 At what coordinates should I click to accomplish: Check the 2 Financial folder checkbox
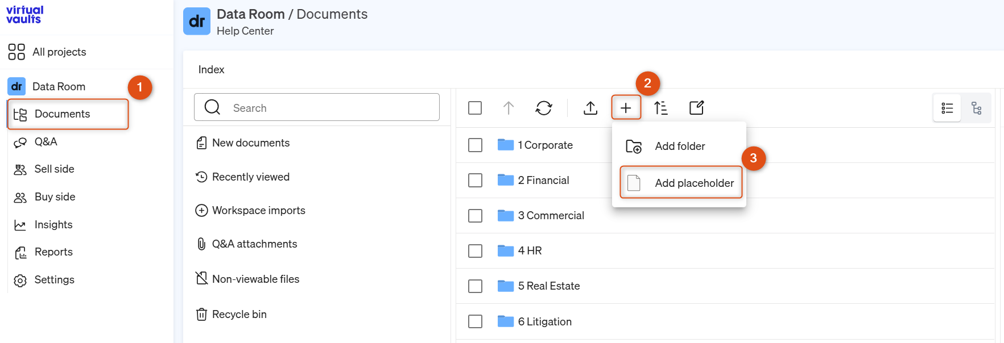coord(475,181)
